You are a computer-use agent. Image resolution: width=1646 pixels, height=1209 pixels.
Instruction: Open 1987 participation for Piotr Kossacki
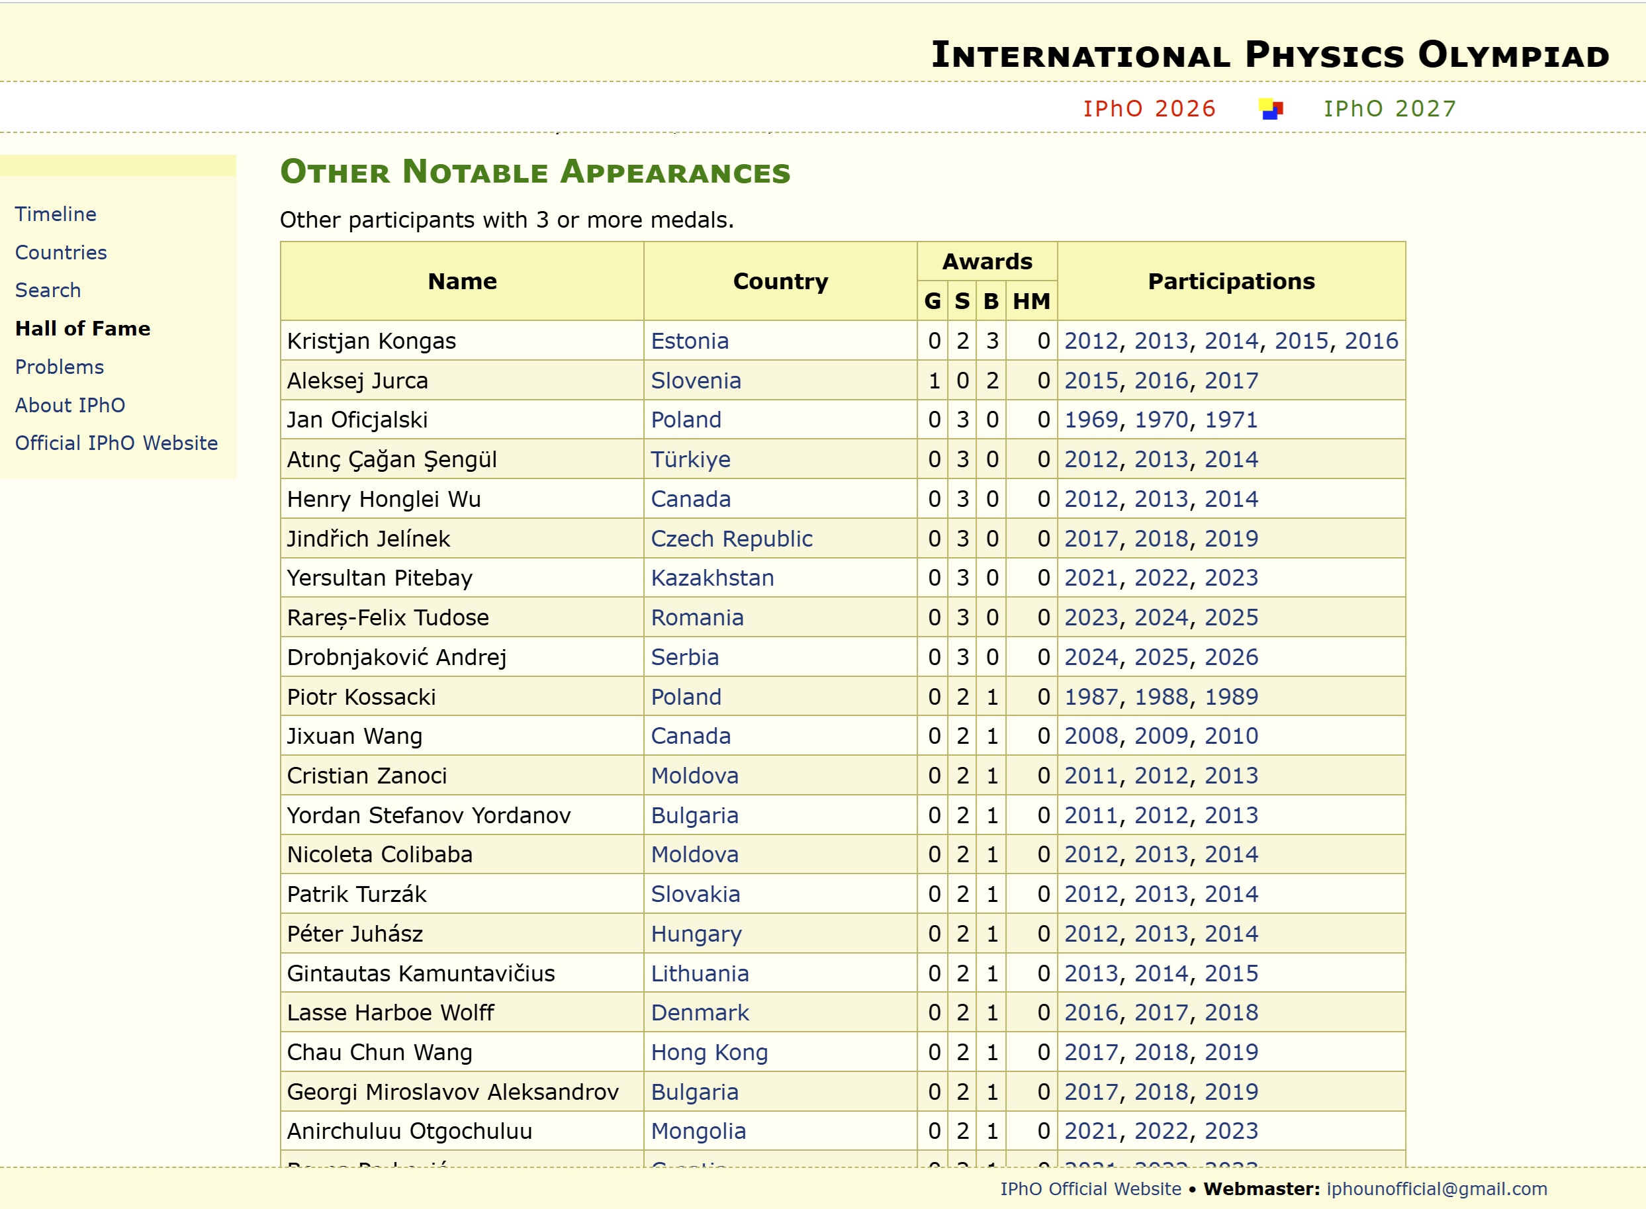1091,697
